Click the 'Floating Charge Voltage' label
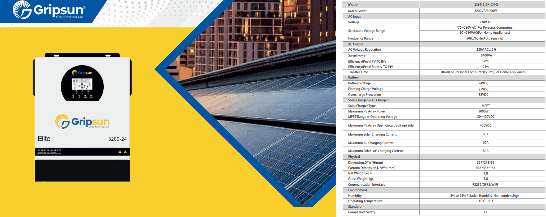Screen dimensions: 546x217 pos(366,89)
